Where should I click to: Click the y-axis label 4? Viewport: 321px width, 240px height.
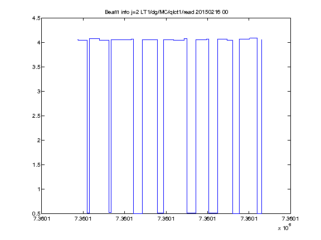coord(38,42)
